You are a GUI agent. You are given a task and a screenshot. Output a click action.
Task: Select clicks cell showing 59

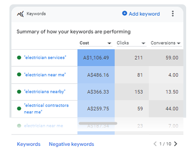(x=132, y=109)
